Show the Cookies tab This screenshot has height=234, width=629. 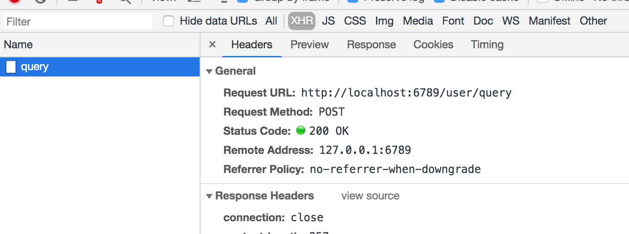[433, 45]
